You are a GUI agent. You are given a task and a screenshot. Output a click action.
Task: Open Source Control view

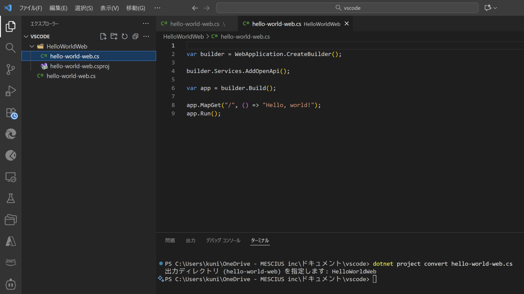(11, 69)
